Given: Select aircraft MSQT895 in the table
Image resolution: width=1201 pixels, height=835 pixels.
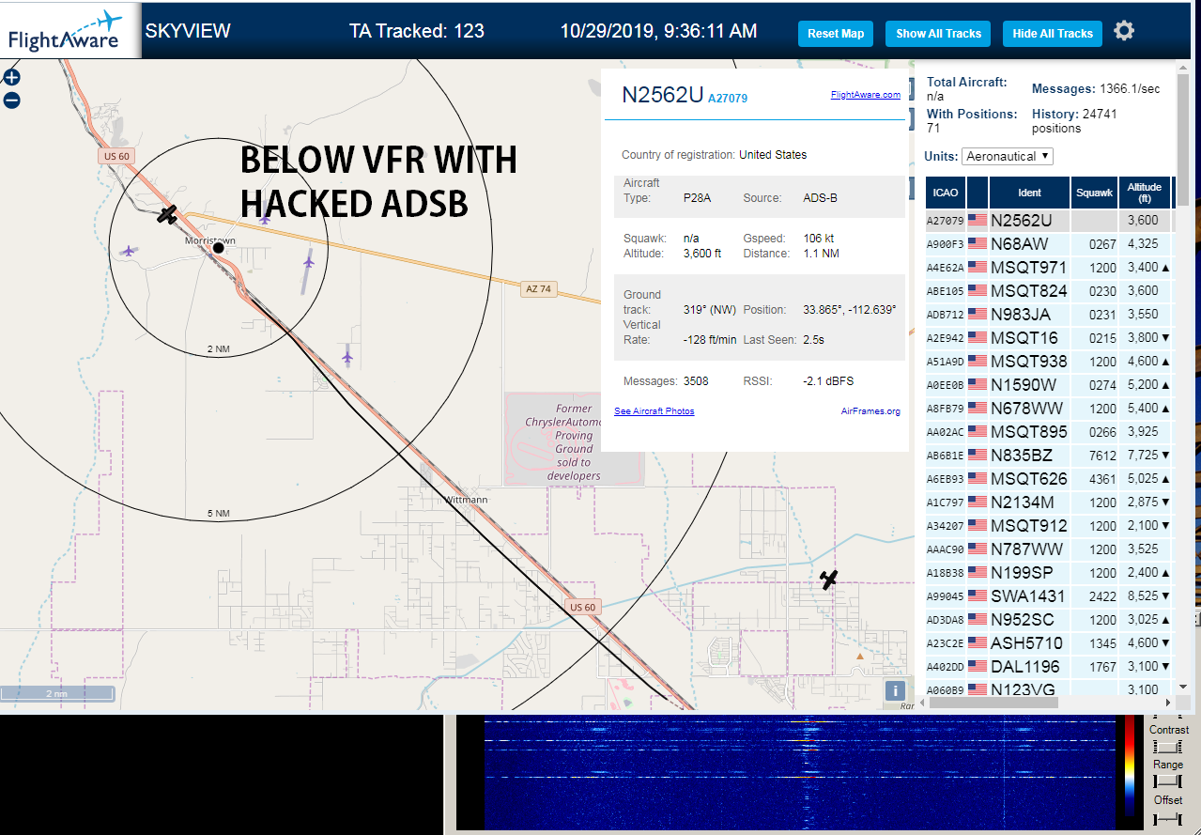Looking at the screenshot, I should [1049, 432].
